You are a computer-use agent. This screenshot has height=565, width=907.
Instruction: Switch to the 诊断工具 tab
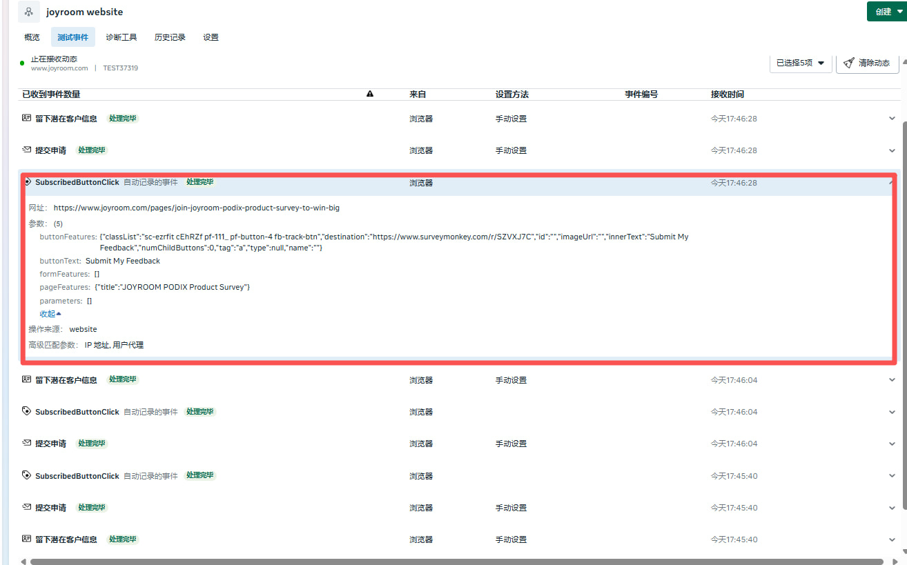pos(121,37)
